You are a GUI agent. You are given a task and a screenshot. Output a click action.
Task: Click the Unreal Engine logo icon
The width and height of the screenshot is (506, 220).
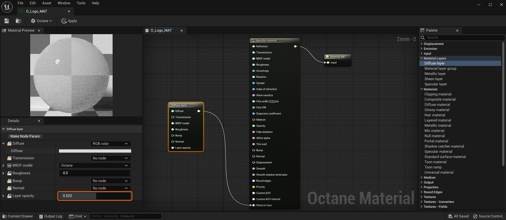(7, 7)
